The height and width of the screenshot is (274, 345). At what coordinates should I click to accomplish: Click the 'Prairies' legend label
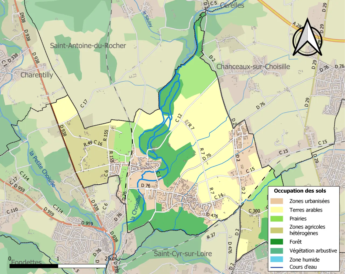[x=298, y=218]
